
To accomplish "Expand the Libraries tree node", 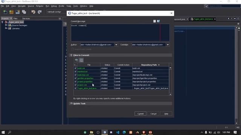I will click(x=6, y=28).
